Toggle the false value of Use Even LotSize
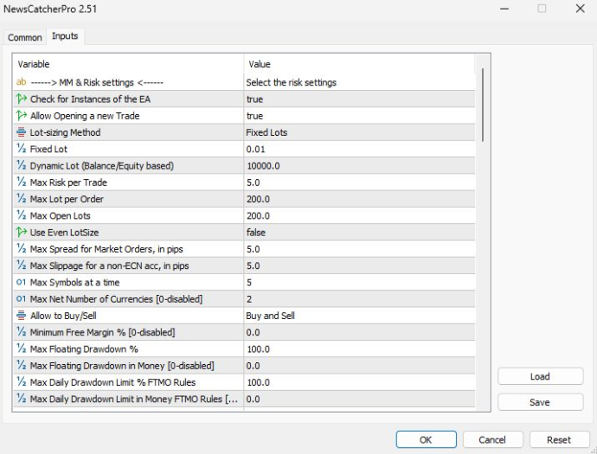 [x=359, y=232]
